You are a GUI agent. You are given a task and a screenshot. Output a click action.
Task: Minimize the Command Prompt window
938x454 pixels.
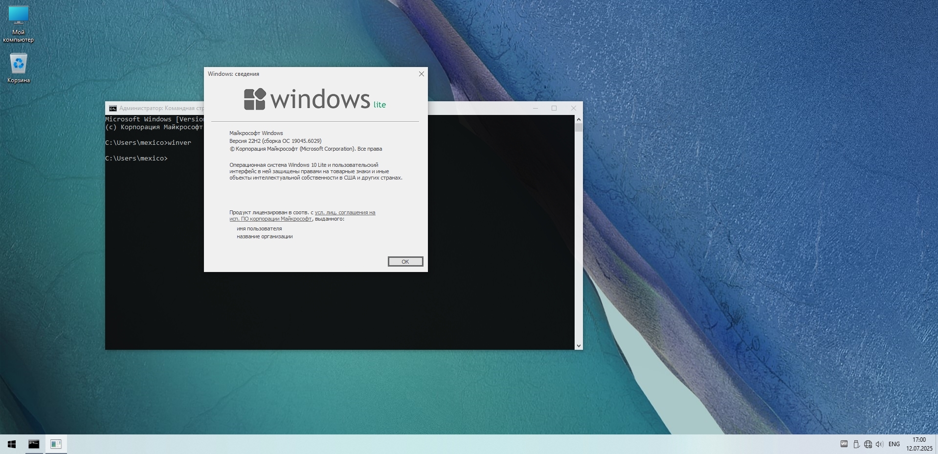pos(536,108)
